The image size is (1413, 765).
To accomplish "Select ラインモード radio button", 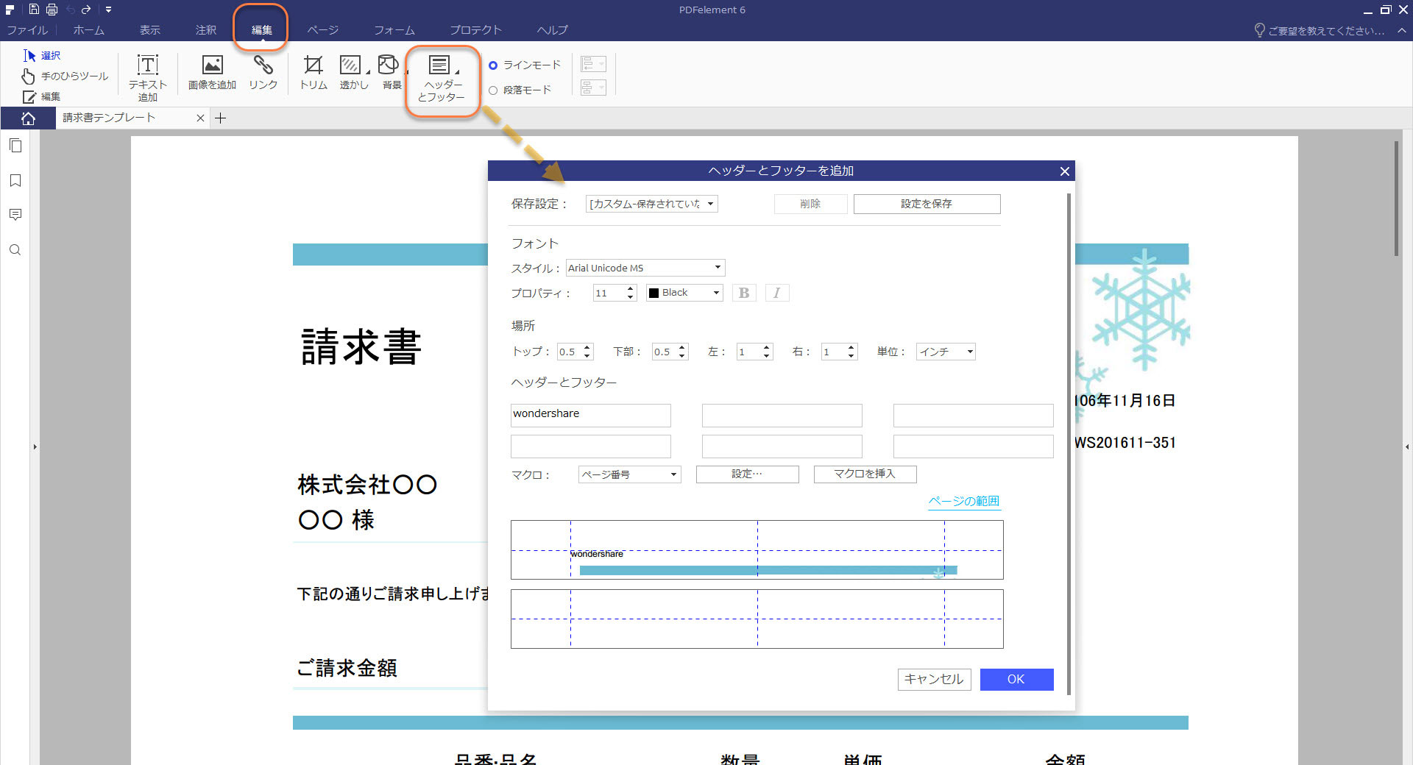I will 493,65.
